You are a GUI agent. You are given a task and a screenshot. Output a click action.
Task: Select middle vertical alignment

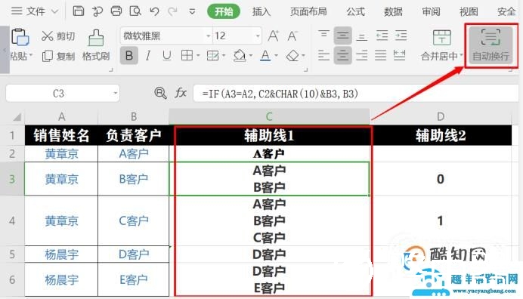pyautogui.click(x=342, y=35)
